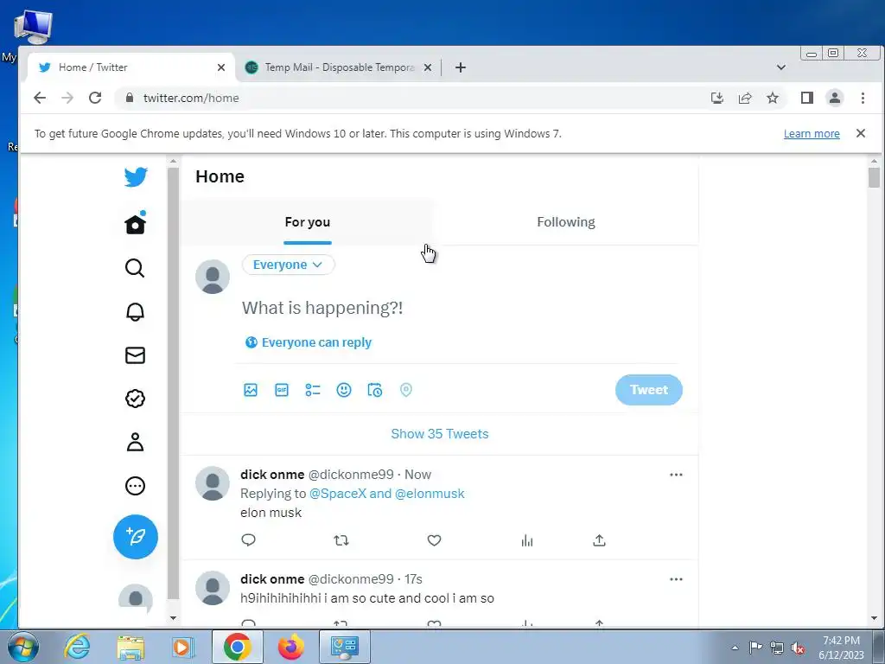Open a new browser tab with plus button
The height and width of the screenshot is (664, 885).
[461, 67]
